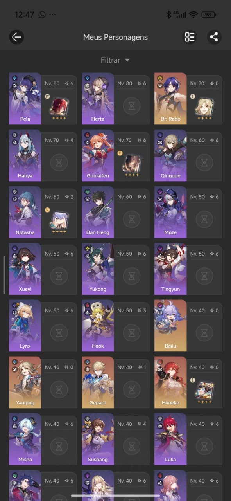This screenshot has width=231, height=501.
Task: Click the Filtrar dropdown arrow
Action: pyautogui.click(x=127, y=60)
